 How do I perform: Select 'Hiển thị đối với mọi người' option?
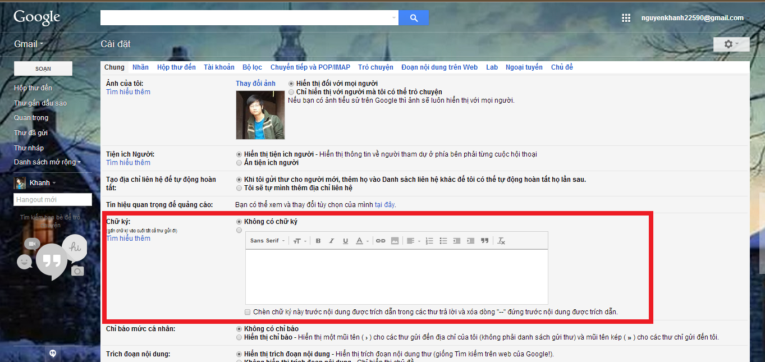coord(291,84)
